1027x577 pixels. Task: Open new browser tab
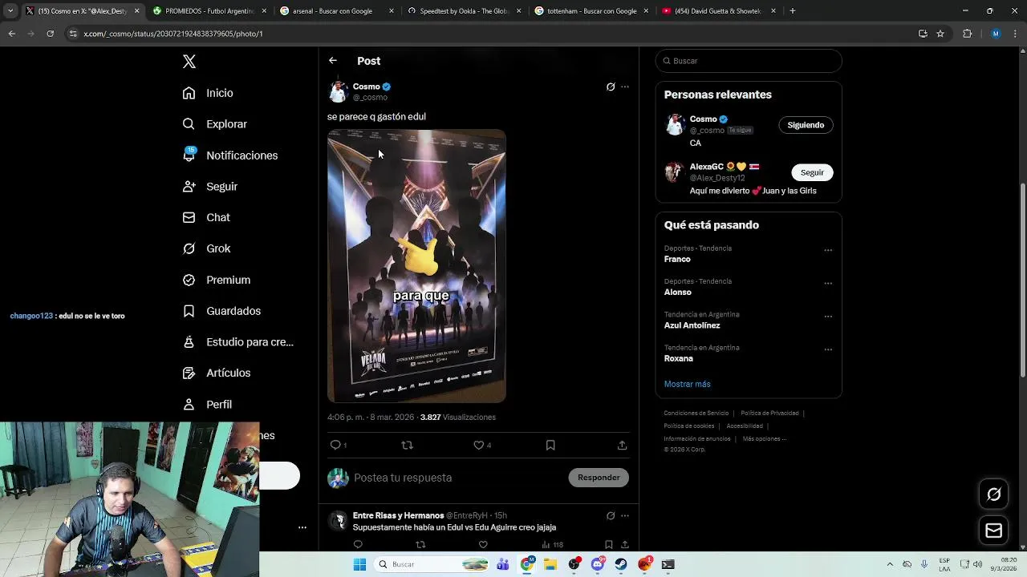[793, 11]
